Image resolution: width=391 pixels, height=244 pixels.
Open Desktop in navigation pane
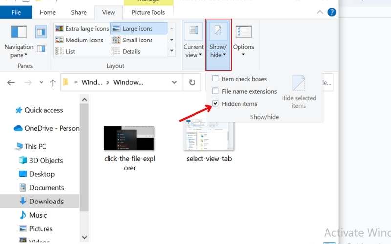point(37,174)
